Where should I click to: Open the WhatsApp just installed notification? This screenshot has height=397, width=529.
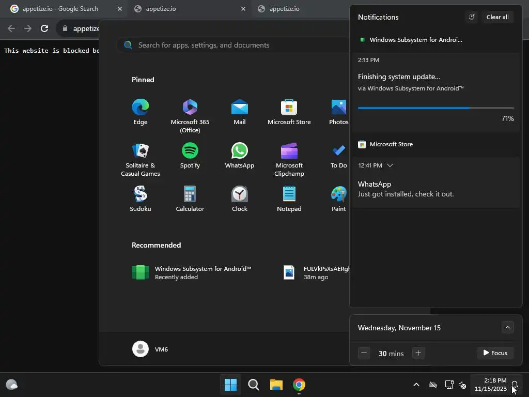[x=436, y=182]
